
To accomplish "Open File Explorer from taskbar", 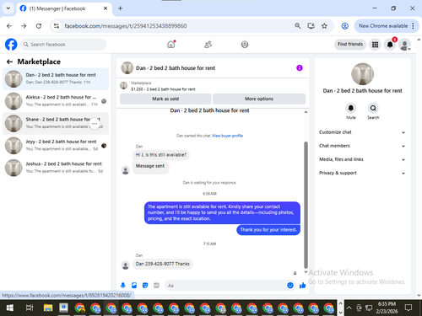I will click(x=48, y=308).
